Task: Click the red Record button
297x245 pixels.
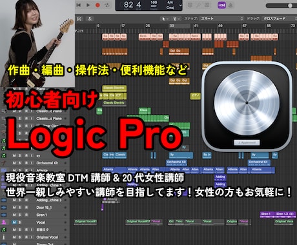Action: (x=97, y=5)
